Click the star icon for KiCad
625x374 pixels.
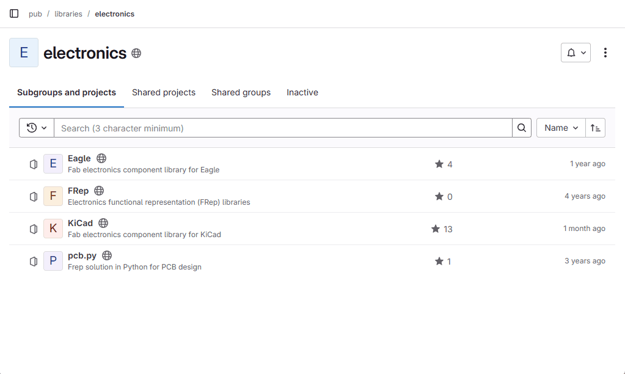click(x=435, y=229)
